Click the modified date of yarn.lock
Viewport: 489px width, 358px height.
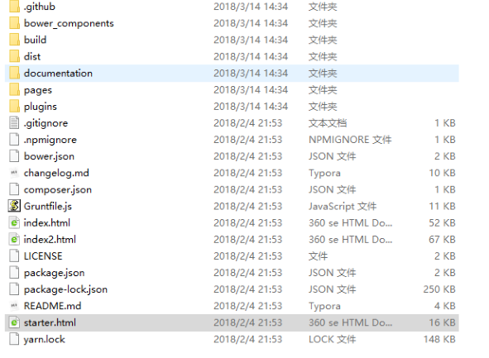[x=248, y=339]
